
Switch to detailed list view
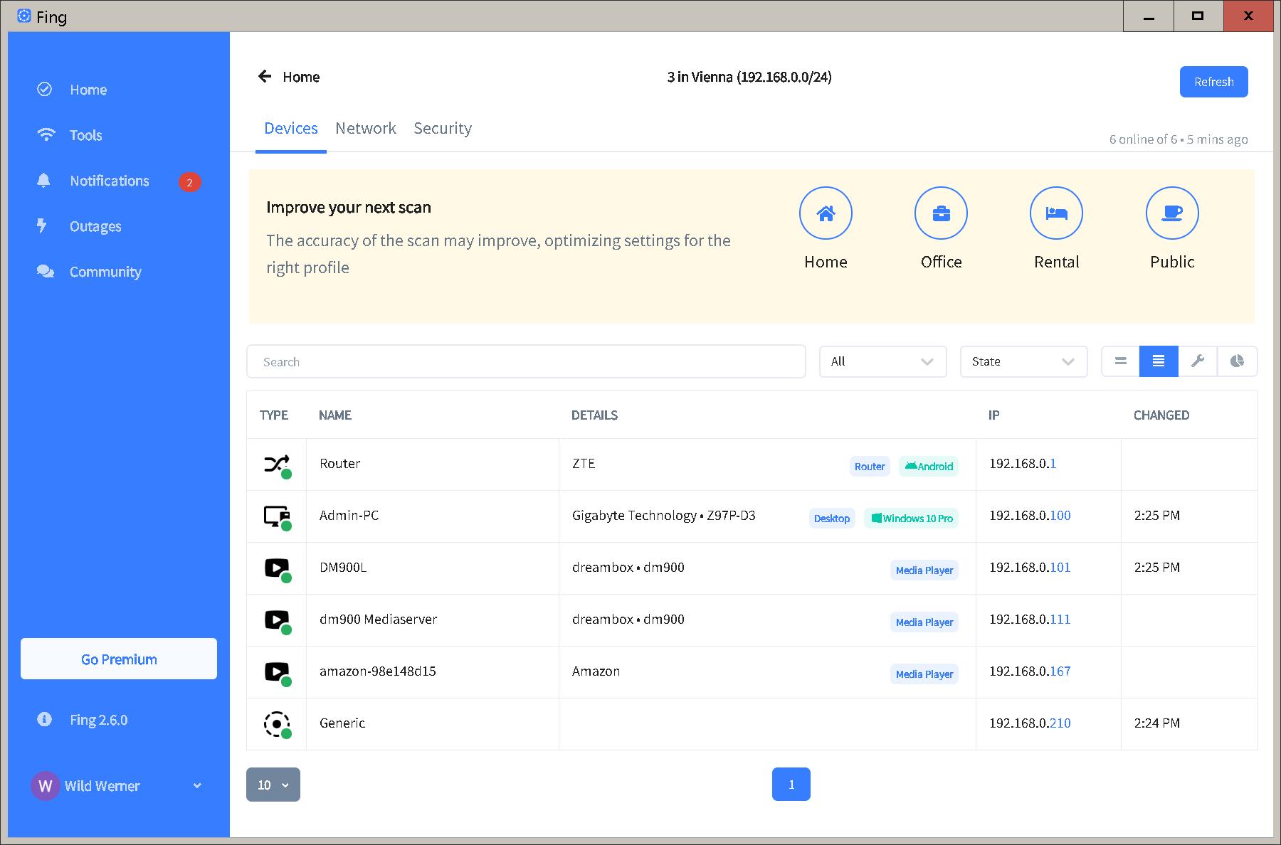(1159, 361)
